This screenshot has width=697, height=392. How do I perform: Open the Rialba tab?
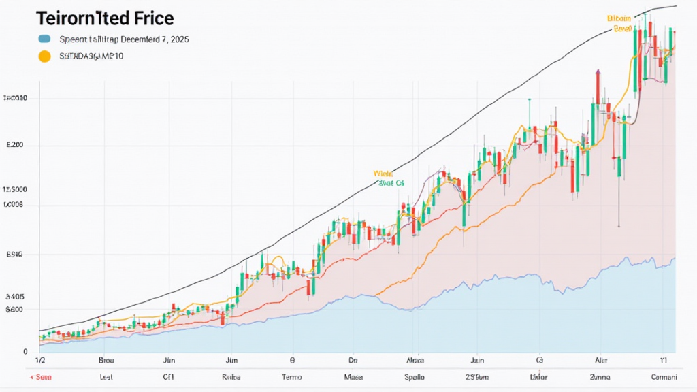pos(232,376)
